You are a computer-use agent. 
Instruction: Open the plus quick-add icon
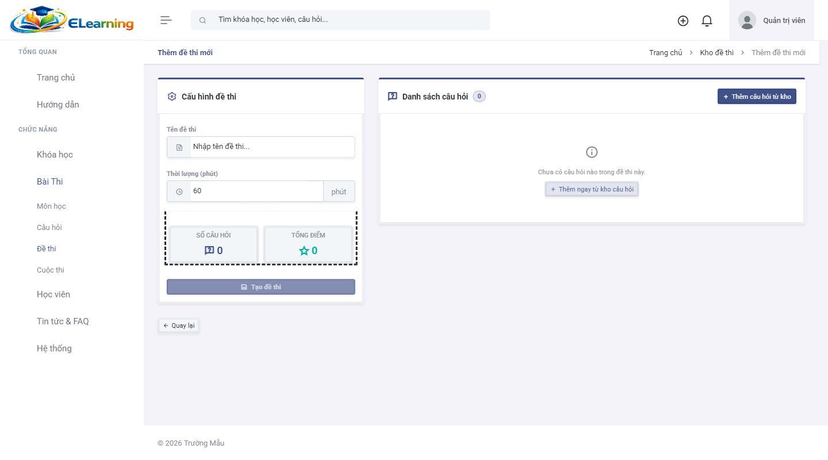point(683,21)
